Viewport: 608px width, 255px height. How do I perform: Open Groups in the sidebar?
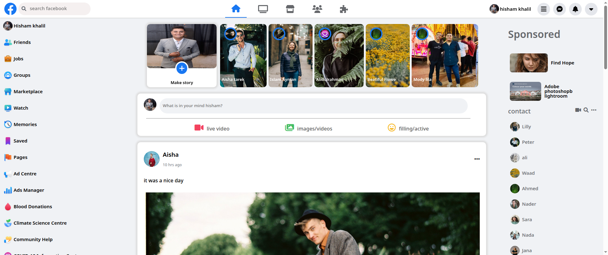[x=17, y=75]
